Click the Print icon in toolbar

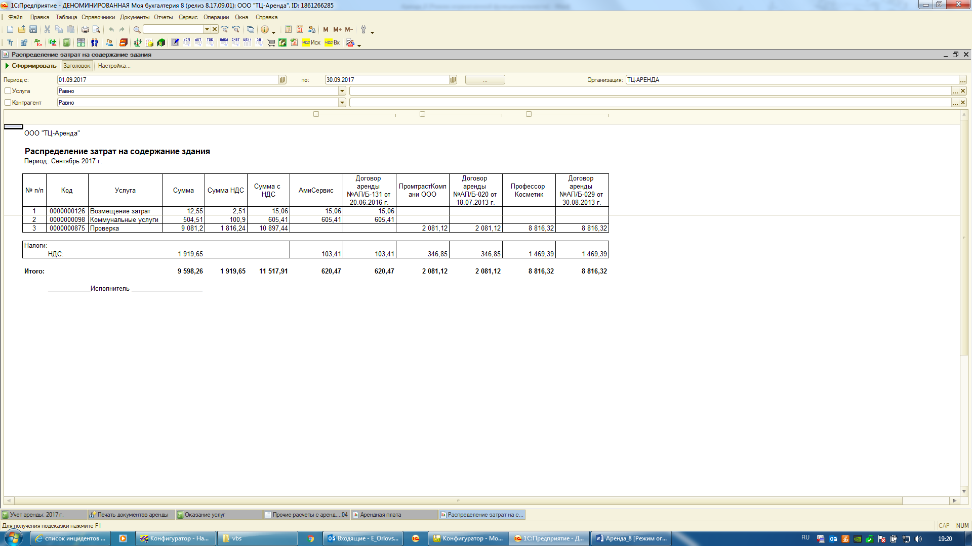tap(85, 29)
